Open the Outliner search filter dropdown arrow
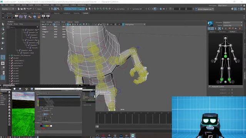This screenshot has width=246, height=138. click(x=37, y=27)
